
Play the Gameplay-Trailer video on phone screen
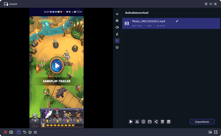57,66
